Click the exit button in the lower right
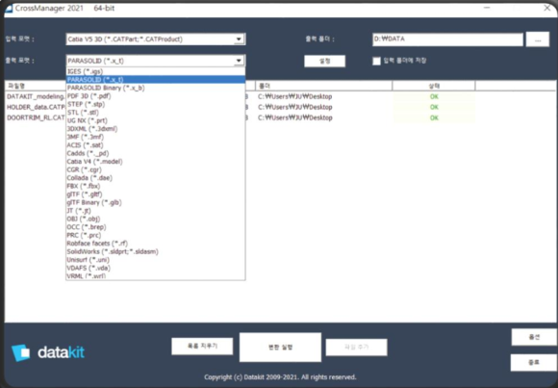This screenshot has height=388, width=558. click(x=534, y=363)
